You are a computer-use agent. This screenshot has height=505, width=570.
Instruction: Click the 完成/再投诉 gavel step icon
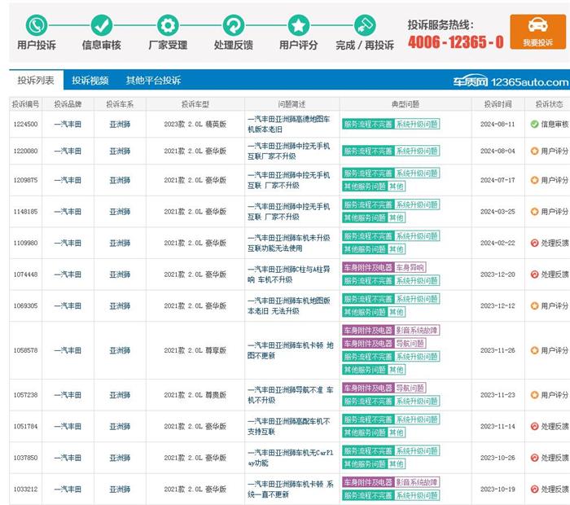[x=365, y=25]
